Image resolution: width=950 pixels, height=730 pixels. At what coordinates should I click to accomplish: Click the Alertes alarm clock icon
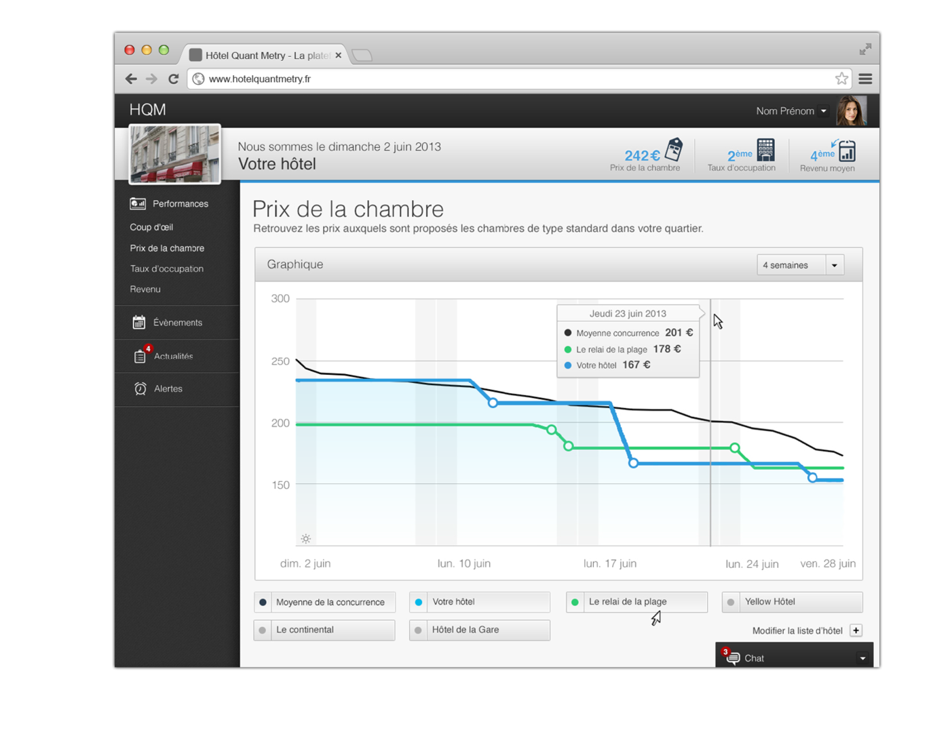[x=140, y=388]
